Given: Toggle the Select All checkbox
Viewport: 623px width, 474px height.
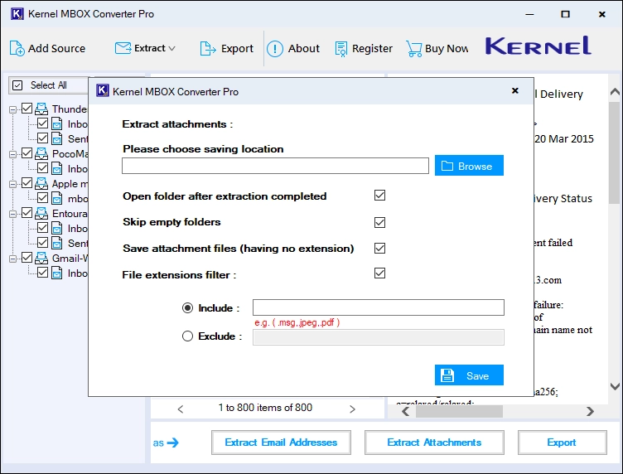Looking at the screenshot, I should point(17,85).
